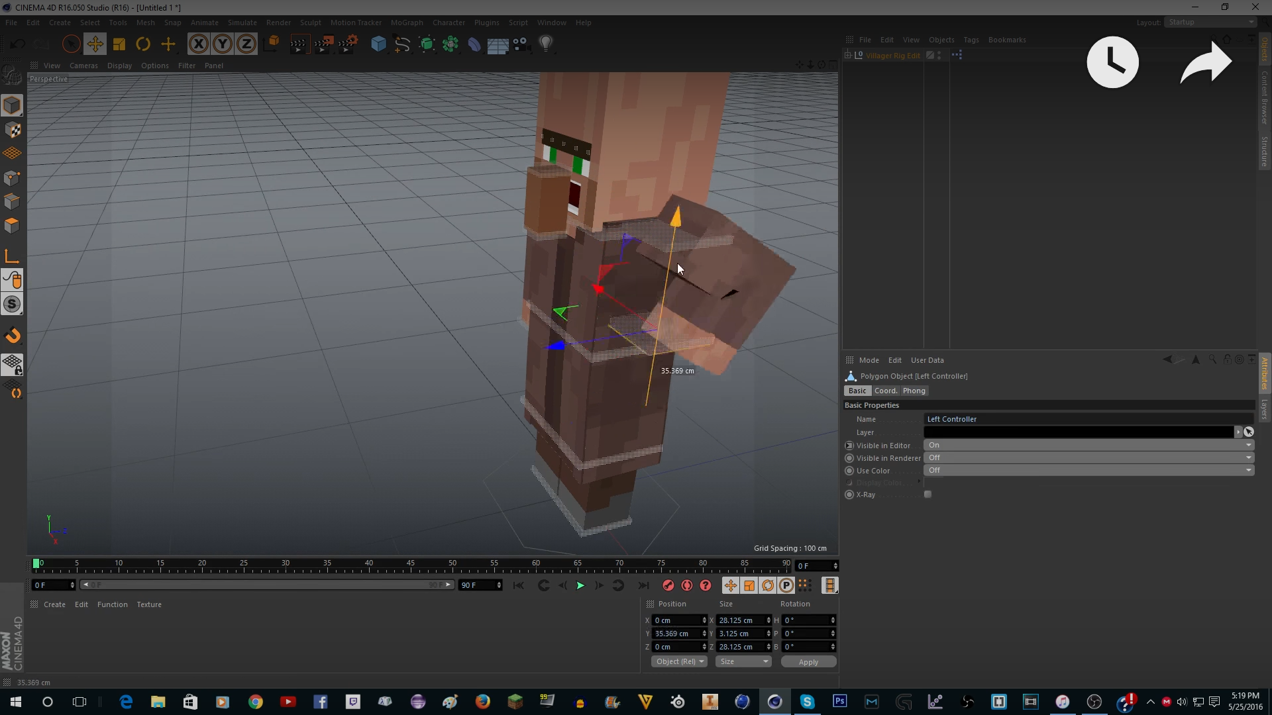1272x715 pixels.
Task: Select the Move tool
Action: pos(95,44)
